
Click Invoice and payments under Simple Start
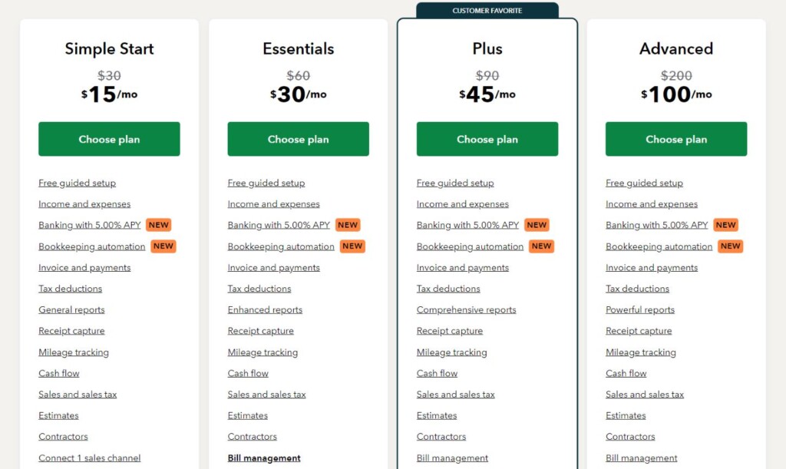(x=84, y=267)
